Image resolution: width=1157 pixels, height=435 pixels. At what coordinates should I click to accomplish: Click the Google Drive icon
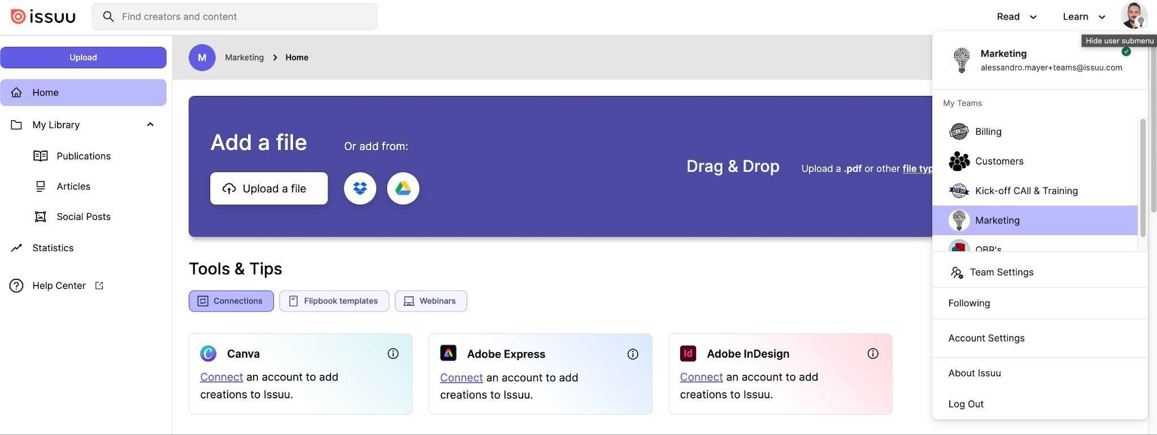coord(403,188)
